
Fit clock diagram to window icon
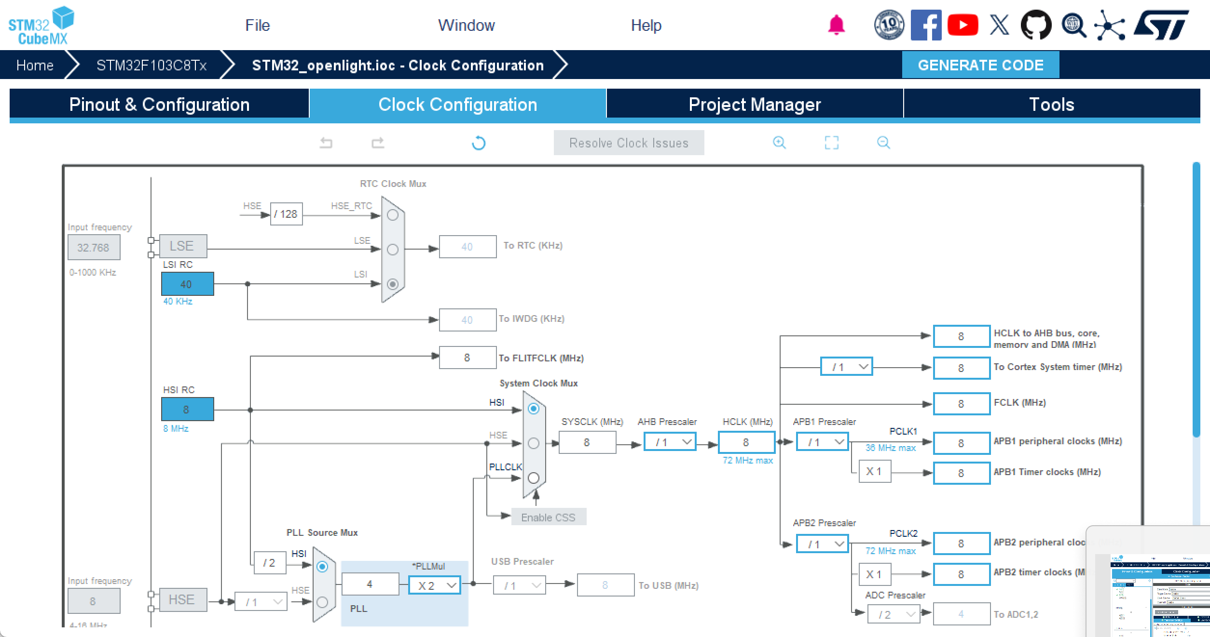[831, 143]
